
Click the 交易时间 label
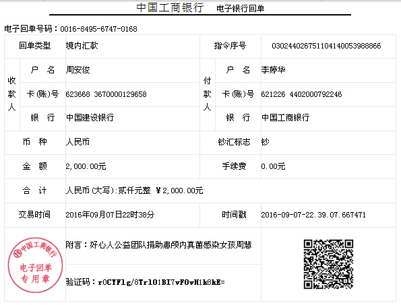pos(34,215)
